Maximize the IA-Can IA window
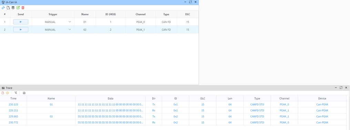350x130 pixels. click(190, 2)
